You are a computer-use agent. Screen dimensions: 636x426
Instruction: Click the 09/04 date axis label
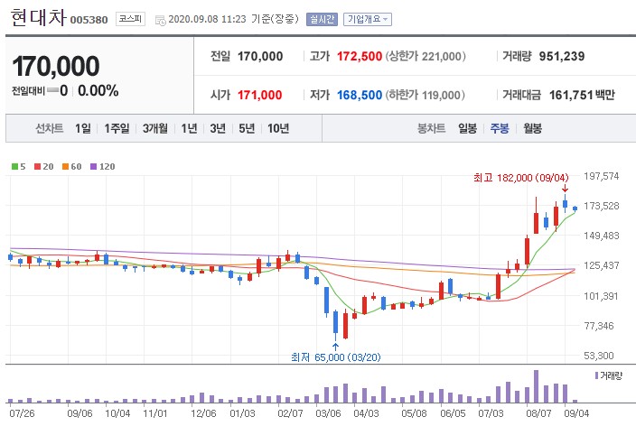[x=576, y=413]
